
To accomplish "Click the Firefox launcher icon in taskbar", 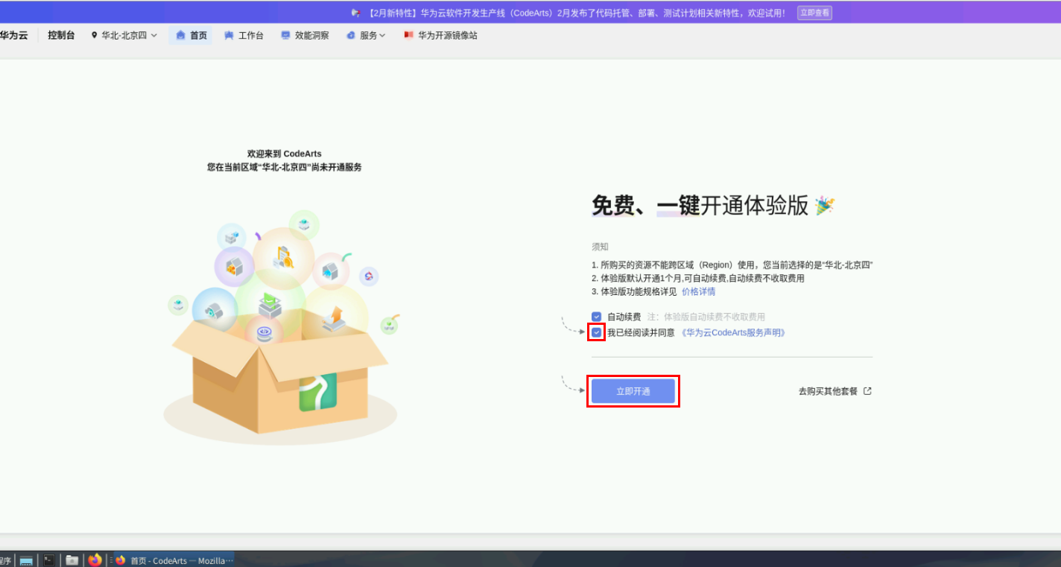I will pos(95,560).
